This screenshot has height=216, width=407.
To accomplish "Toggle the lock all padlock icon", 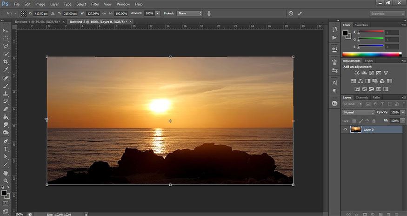I will tap(374, 121).
